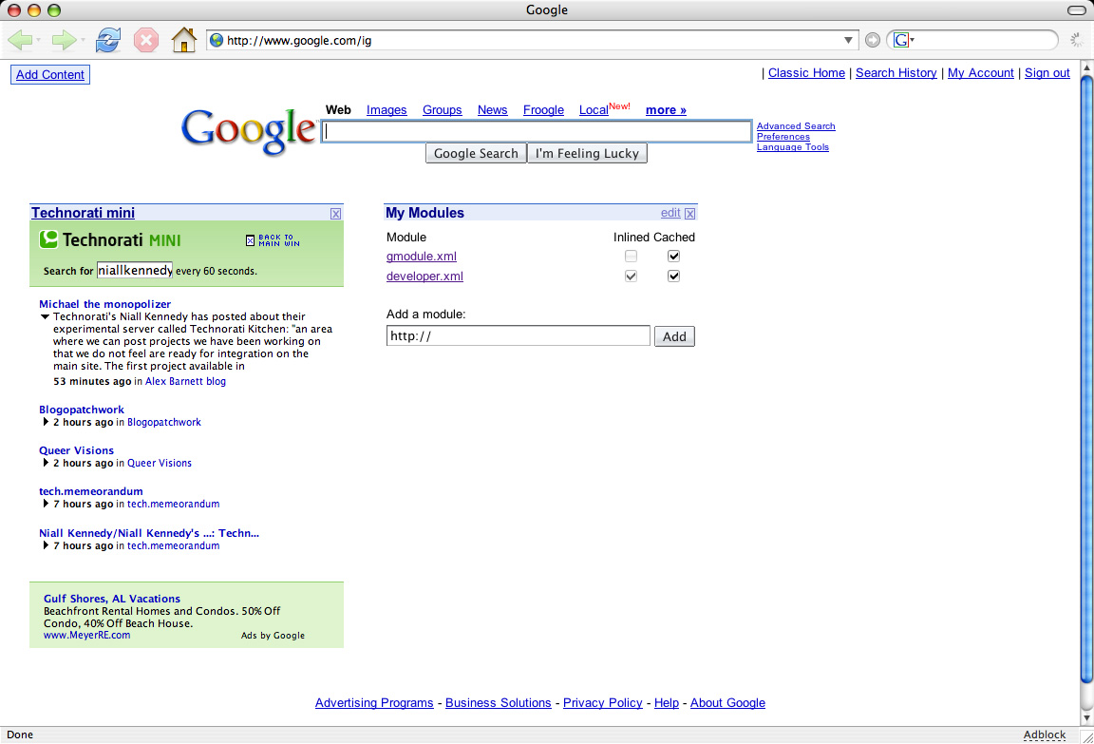Switch to Froogle search tab
The image size is (1094, 744).
point(543,110)
